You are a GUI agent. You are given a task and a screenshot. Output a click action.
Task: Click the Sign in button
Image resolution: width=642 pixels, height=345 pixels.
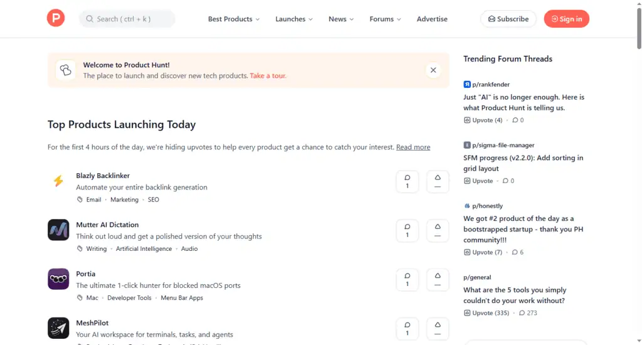click(x=566, y=19)
